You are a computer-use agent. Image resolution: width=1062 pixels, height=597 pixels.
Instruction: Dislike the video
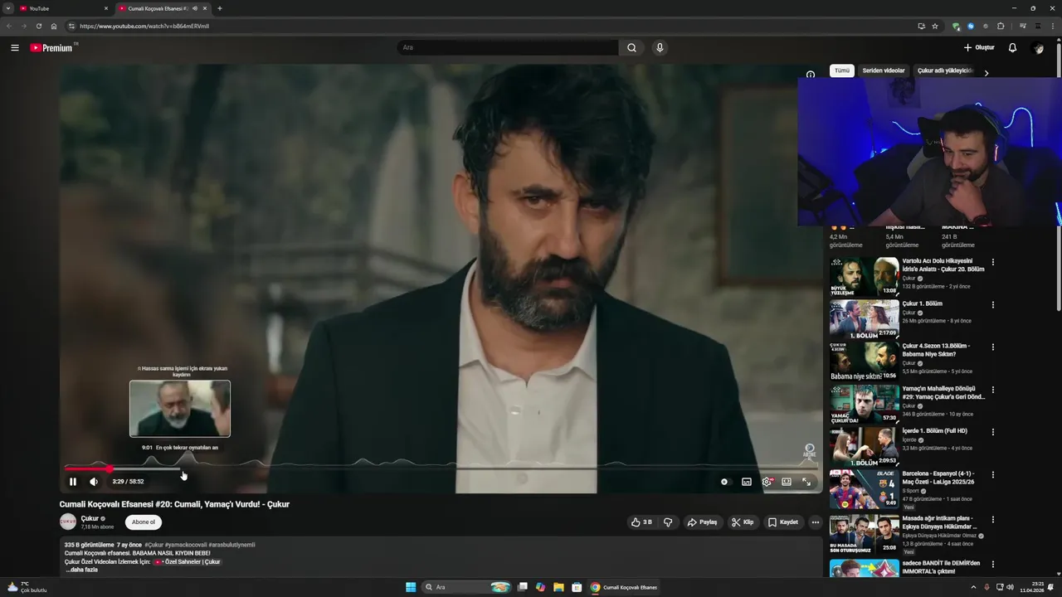point(668,522)
